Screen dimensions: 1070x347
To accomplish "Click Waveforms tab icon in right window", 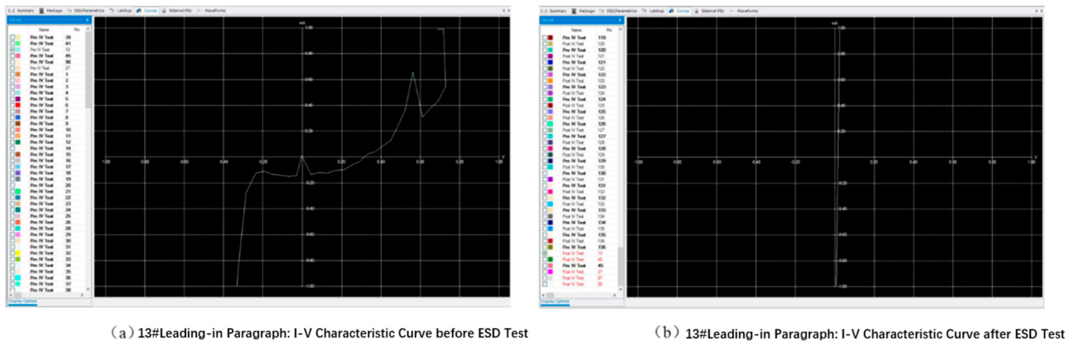I will pyautogui.click(x=732, y=11).
